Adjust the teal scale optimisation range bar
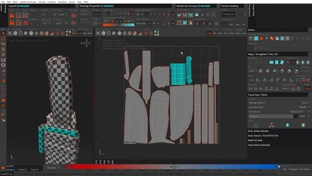 tap(127, 25)
